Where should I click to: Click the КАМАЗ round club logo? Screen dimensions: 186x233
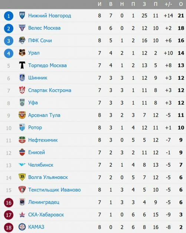click(x=22, y=227)
